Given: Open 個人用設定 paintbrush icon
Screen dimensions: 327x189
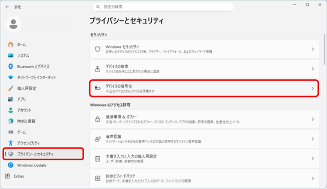Looking at the screenshot, I should click(x=11, y=88).
